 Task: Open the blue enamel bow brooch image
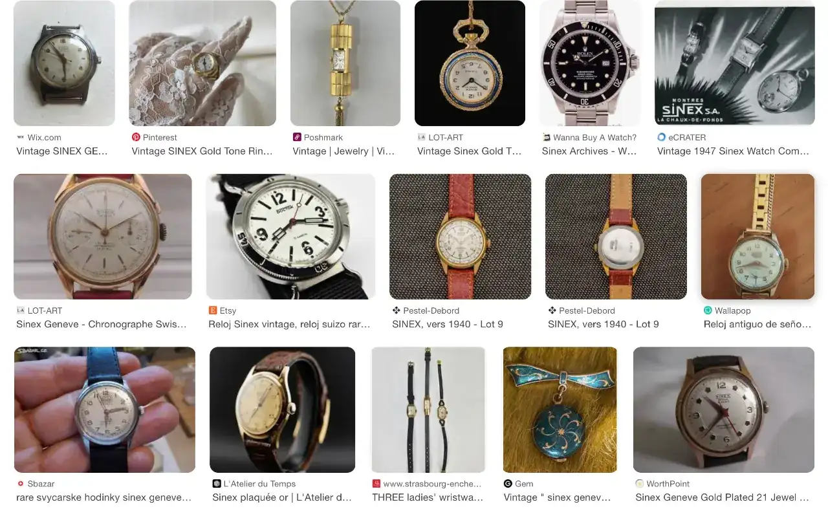point(560,410)
